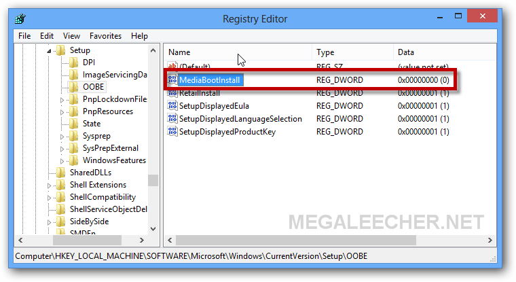Close the Registry Editor window

tap(483, 16)
